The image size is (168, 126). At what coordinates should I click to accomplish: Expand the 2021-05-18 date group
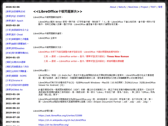click(x=13, y=104)
